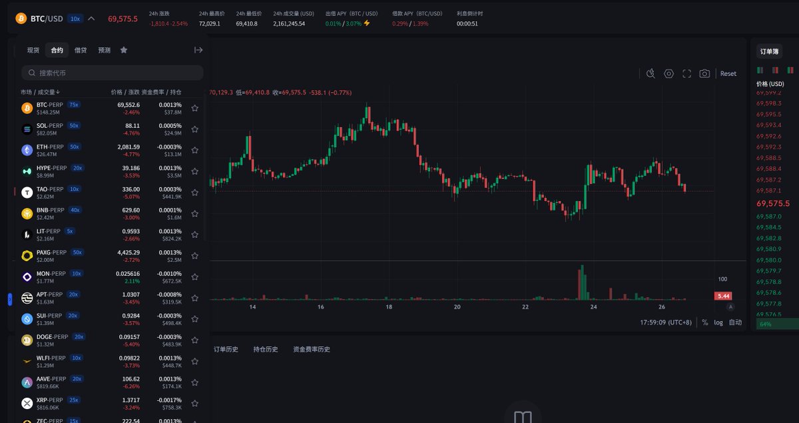Click the blue side handle by APT-PERP
Screen dimensions: 799x423
[10, 300]
